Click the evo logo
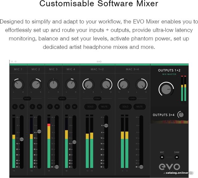This screenshot has width=198, height=178. click(x=169, y=167)
